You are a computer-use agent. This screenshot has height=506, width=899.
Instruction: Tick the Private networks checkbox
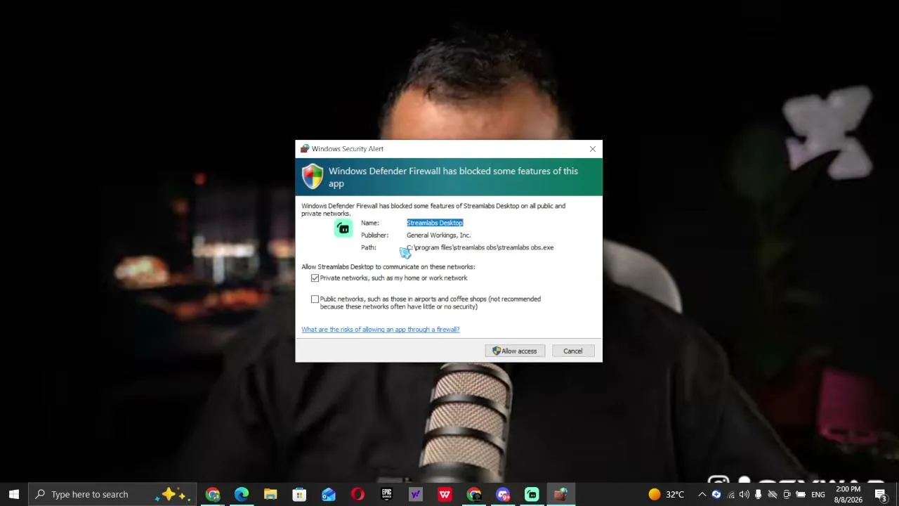[x=315, y=278]
